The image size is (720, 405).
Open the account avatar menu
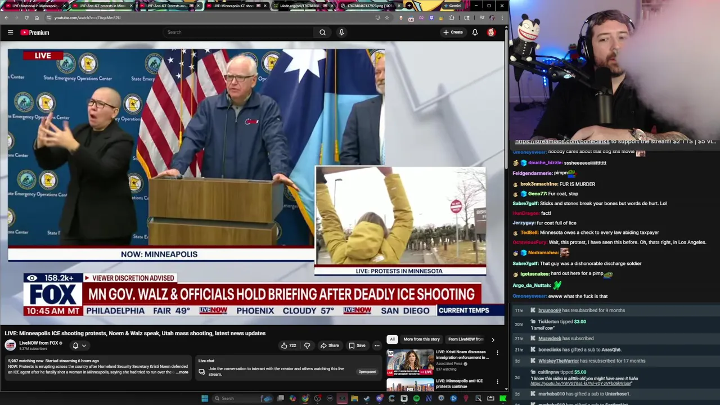tap(491, 33)
